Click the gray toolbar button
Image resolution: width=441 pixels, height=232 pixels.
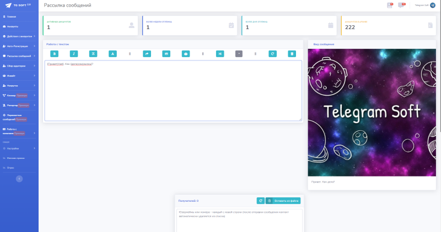click(x=239, y=54)
